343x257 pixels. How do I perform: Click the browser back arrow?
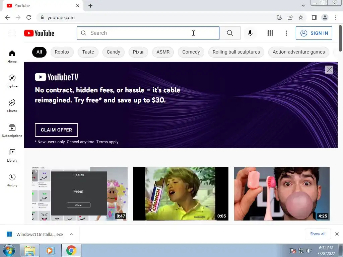(7, 17)
